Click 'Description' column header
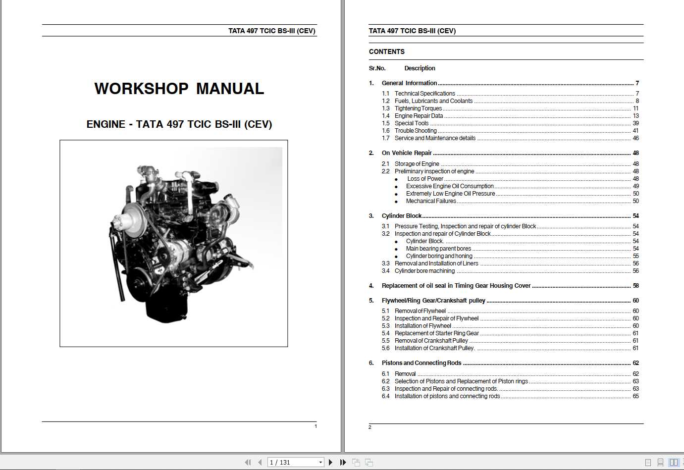The image size is (684, 470). (420, 68)
